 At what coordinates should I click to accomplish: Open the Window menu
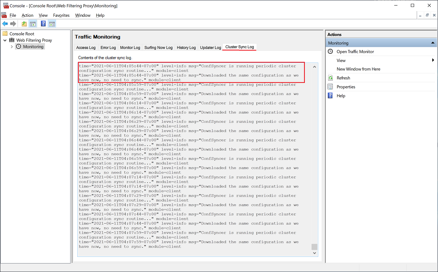[x=83, y=15]
